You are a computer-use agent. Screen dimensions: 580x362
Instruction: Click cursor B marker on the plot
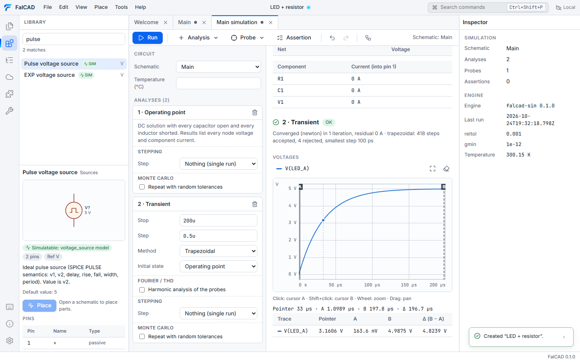444,187
